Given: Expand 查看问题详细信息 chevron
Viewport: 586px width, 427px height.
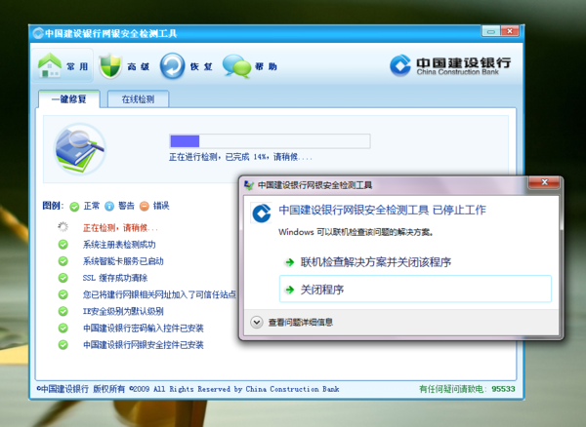Looking at the screenshot, I should click(257, 323).
